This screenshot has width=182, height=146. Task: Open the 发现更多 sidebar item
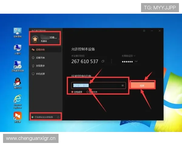pyautogui.click(x=38, y=66)
